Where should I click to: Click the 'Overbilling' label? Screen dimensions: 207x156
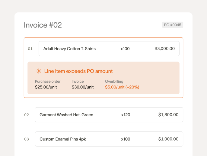click(114, 81)
